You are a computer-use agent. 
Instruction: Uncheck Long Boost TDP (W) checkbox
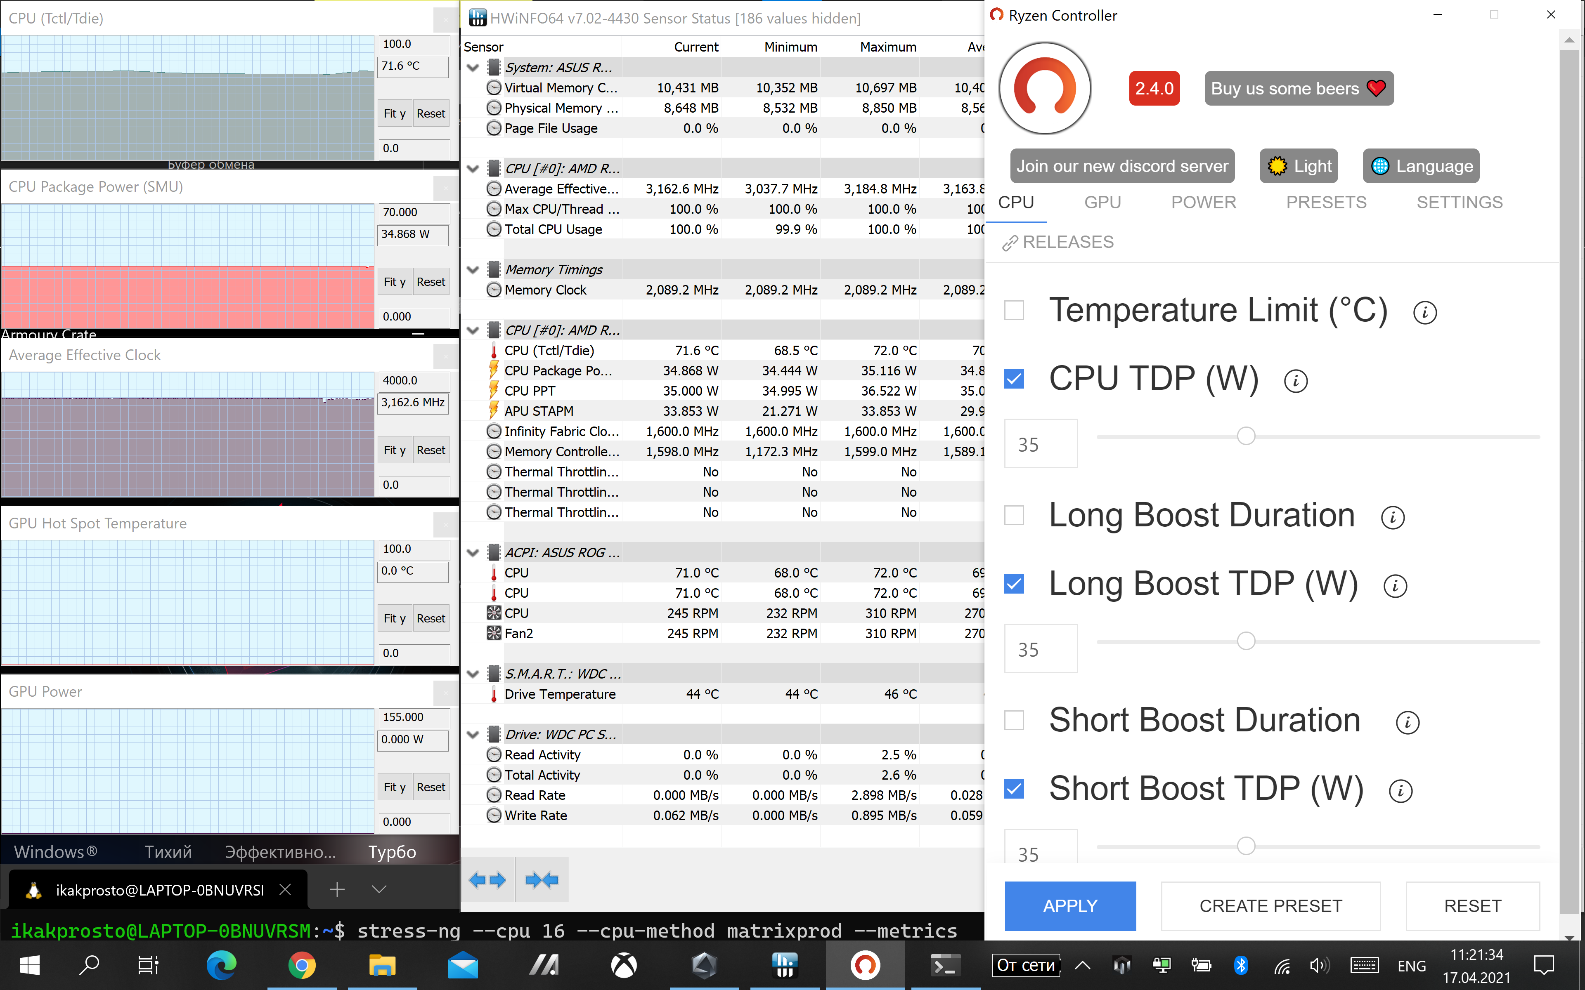pos(1014,583)
